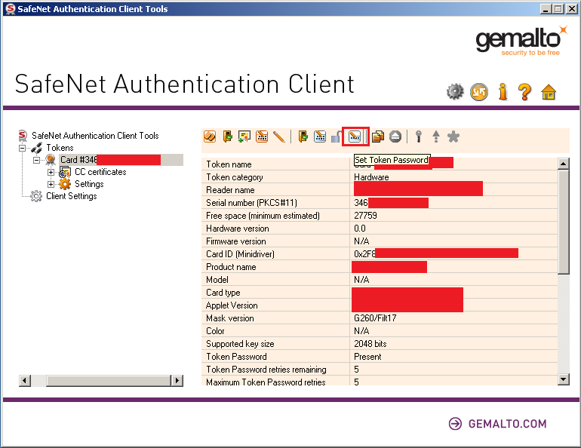Click the key icon in the token toolbar

coord(418,137)
